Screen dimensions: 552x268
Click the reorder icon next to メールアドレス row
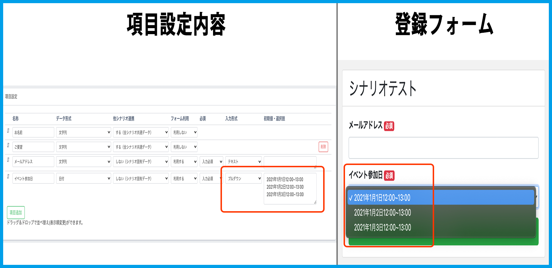click(x=8, y=160)
